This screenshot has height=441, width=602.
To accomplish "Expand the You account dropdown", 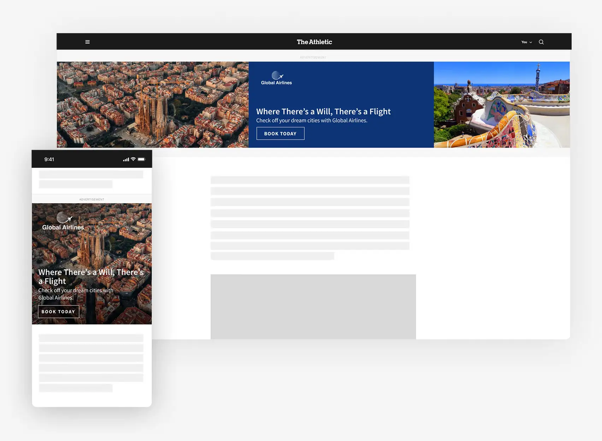I will [526, 42].
